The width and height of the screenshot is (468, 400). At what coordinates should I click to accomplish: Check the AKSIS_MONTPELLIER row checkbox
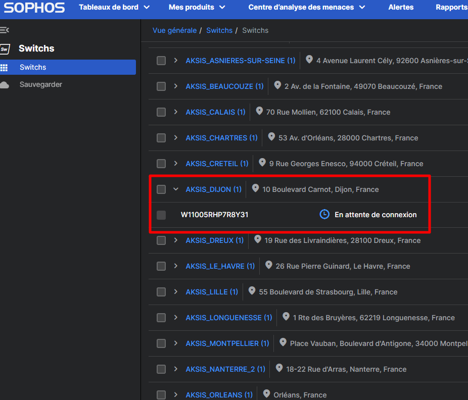coord(161,343)
